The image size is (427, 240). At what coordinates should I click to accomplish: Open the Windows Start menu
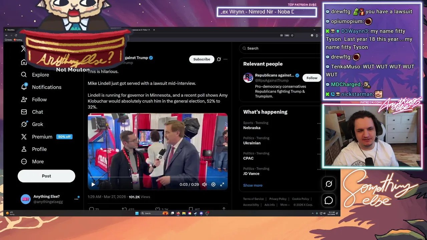(137, 213)
